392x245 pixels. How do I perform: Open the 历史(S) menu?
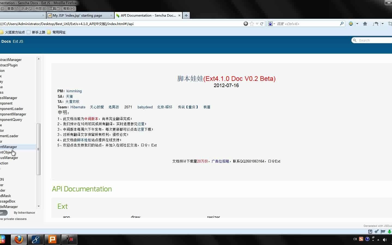[x=27, y=9]
